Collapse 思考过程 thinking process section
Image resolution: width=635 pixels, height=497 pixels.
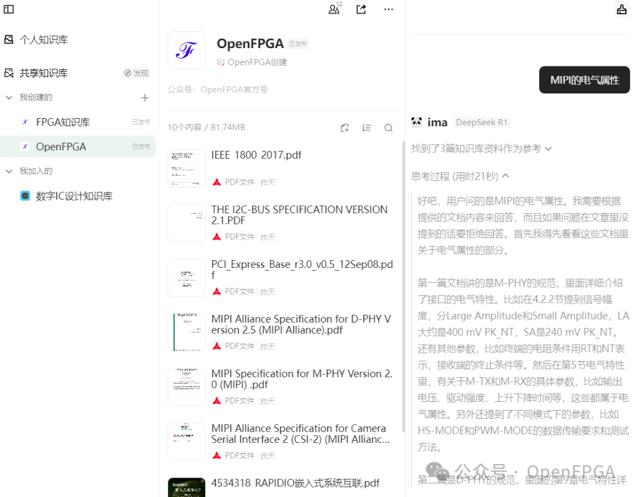[x=460, y=176]
